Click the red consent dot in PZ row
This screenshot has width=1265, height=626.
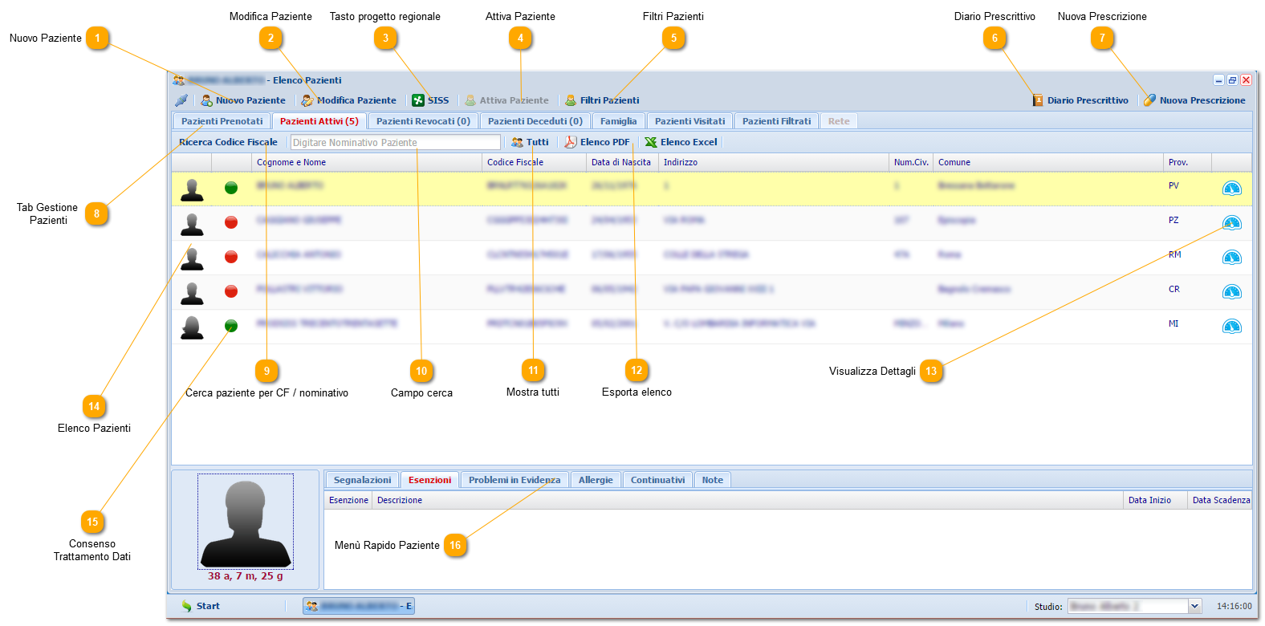[231, 222]
